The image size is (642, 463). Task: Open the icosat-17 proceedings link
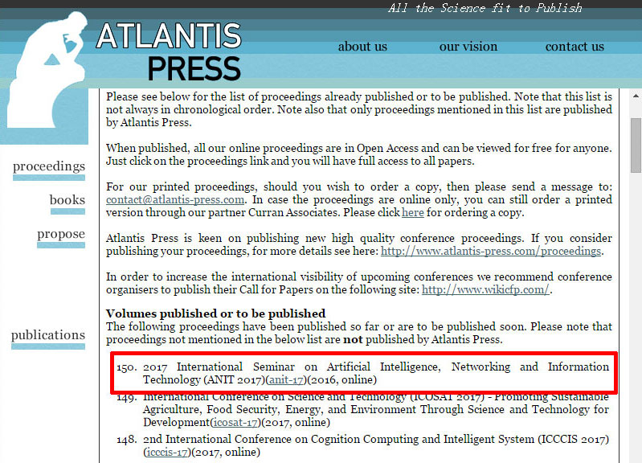236,422
